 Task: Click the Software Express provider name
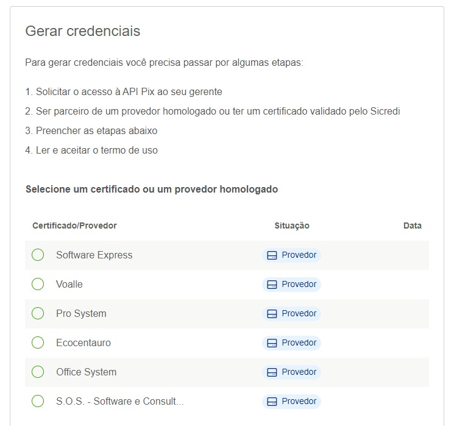pos(94,255)
